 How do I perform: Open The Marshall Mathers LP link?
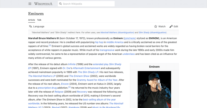[42, 76]
